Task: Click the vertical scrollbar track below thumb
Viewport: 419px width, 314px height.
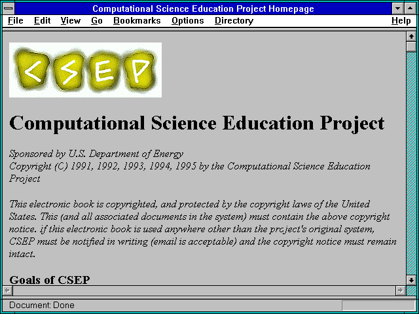Action: tap(411, 164)
